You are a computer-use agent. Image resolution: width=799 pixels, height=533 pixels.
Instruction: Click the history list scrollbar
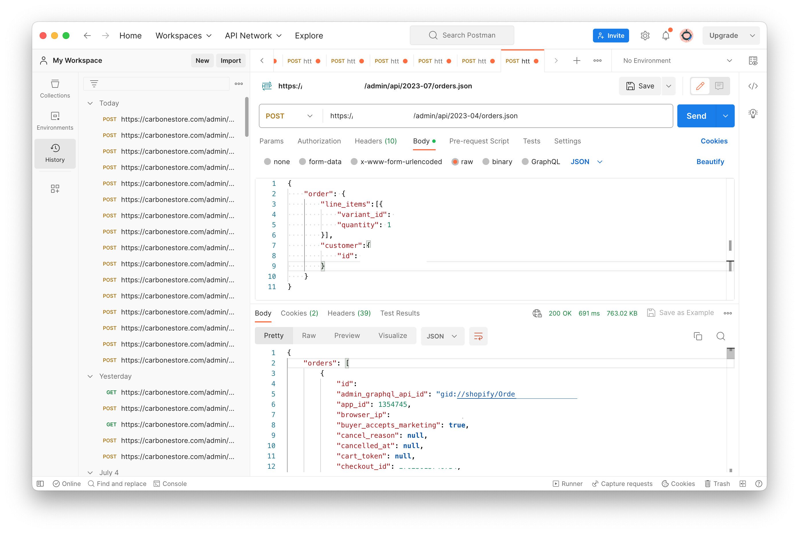[247, 117]
